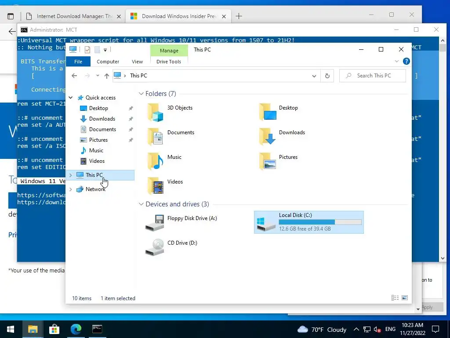Click the Windows Start button

pyautogui.click(x=11, y=329)
